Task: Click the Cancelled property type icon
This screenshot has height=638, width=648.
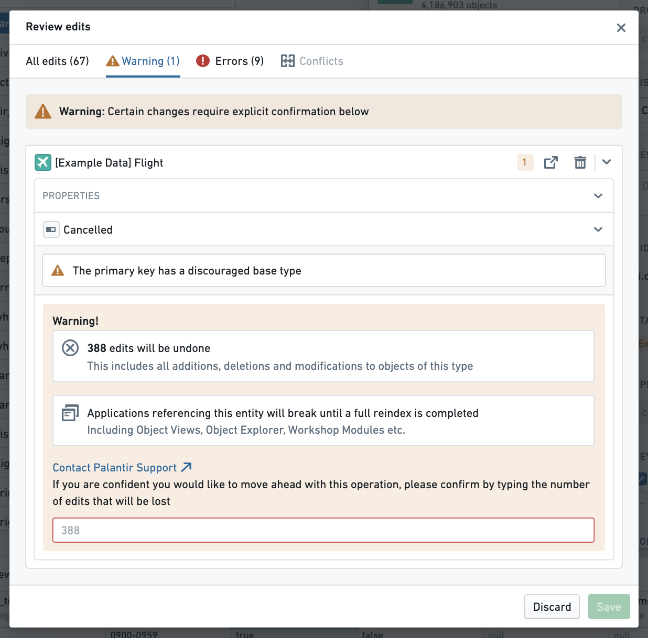Action: (51, 229)
